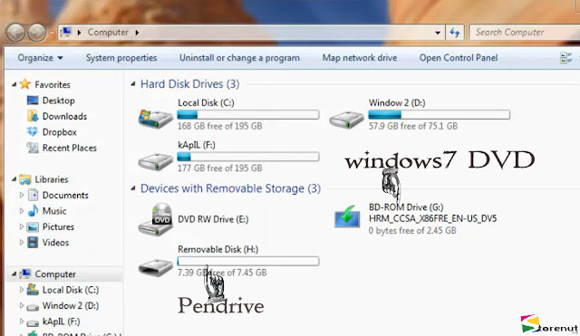This screenshot has height=336, width=580.
Task: Click the Removable Disk (H:) capacity bar
Action: tap(247, 261)
